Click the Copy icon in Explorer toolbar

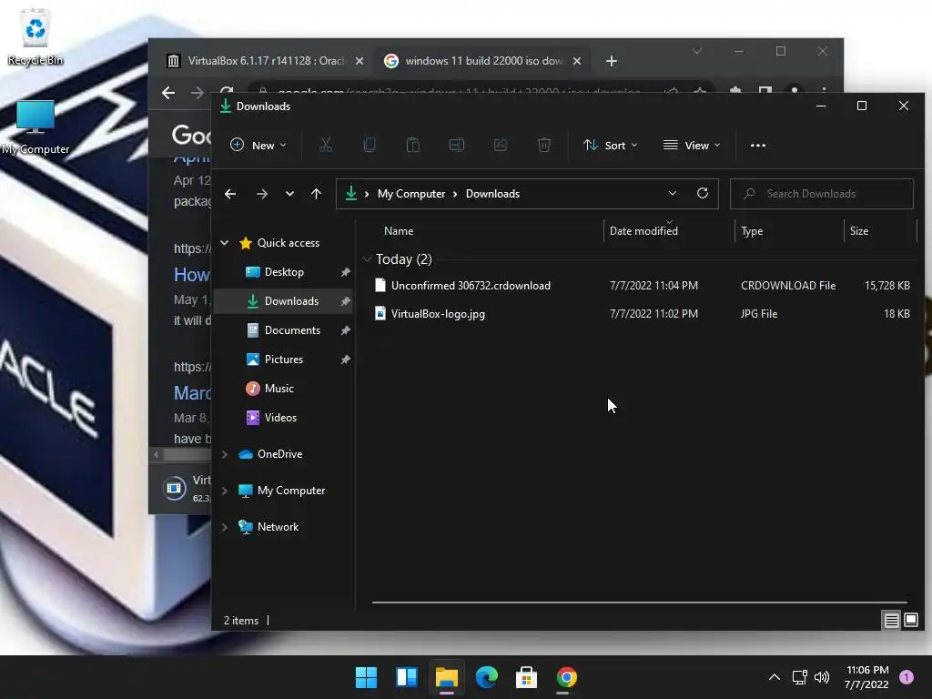coord(370,145)
